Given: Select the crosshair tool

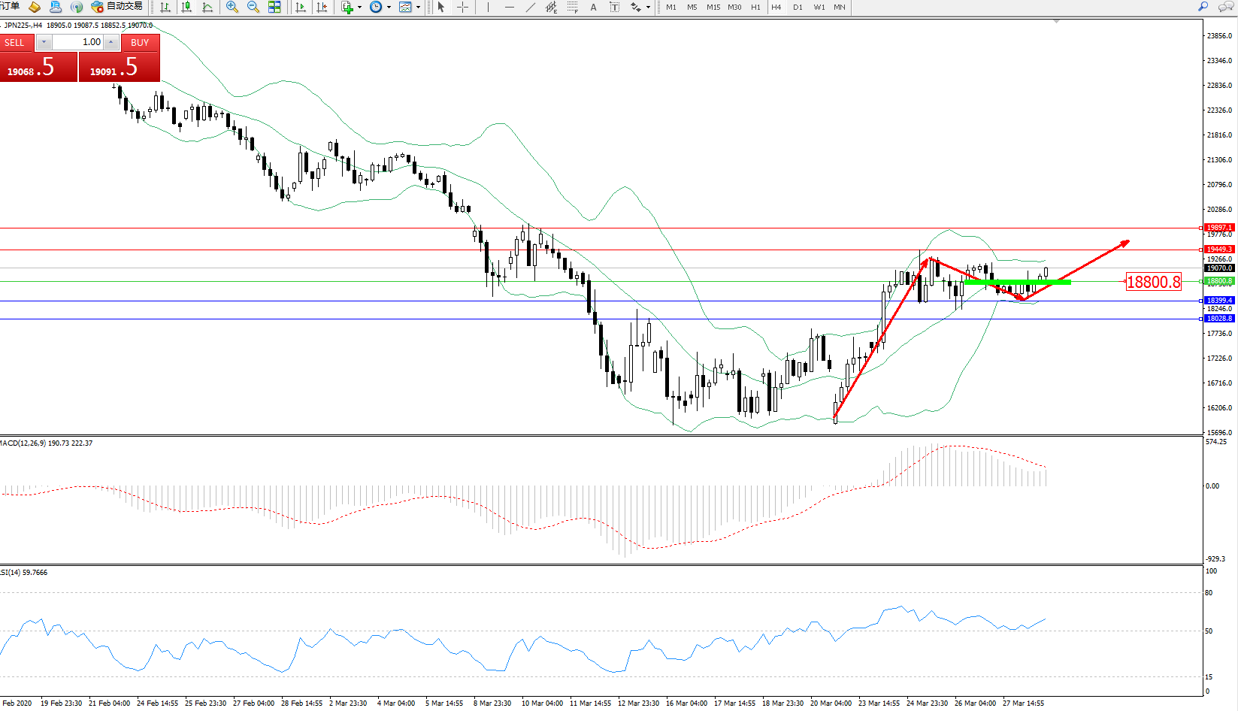Looking at the screenshot, I should coord(462,7).
